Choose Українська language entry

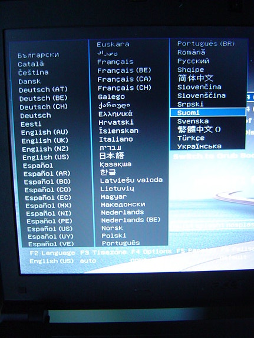199,146
